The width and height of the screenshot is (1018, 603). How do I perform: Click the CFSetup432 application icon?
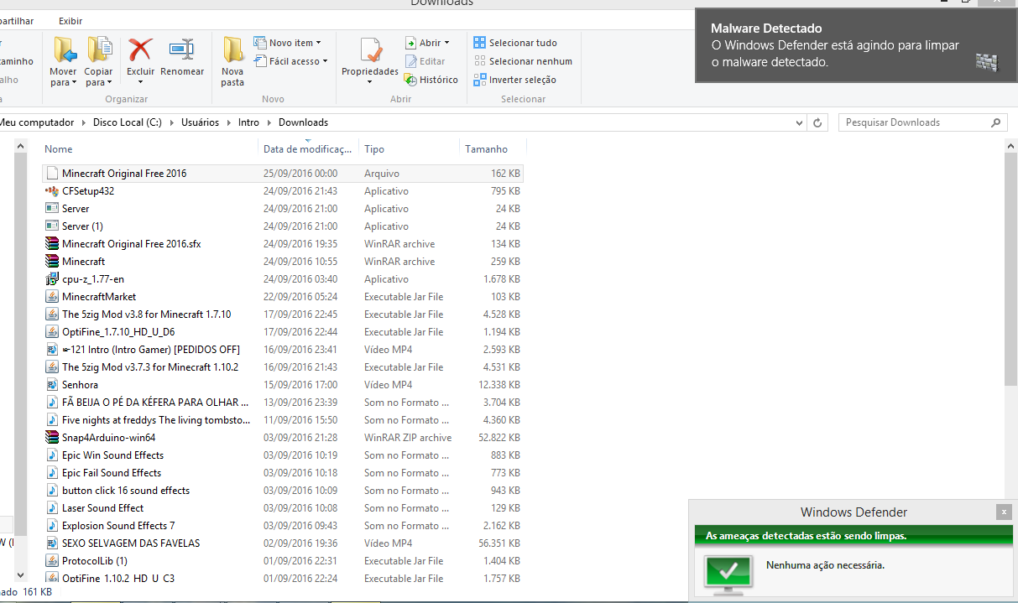pos(52,191)
